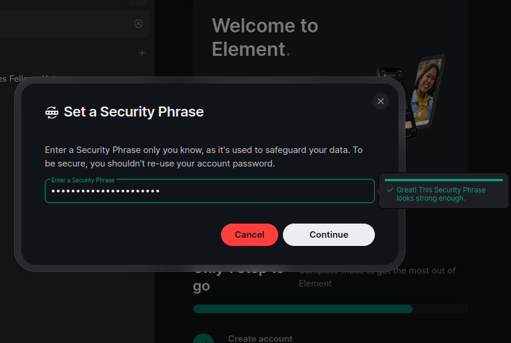Click the green strength meter bar

click(444, 179)
